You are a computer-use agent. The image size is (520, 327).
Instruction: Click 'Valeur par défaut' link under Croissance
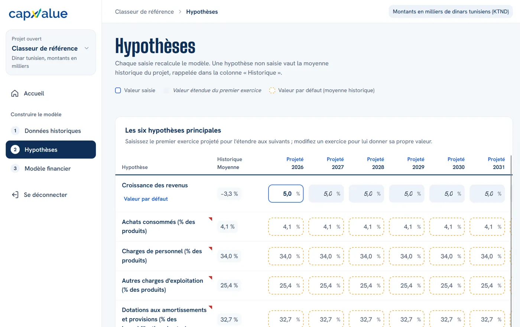coord(146,199)
